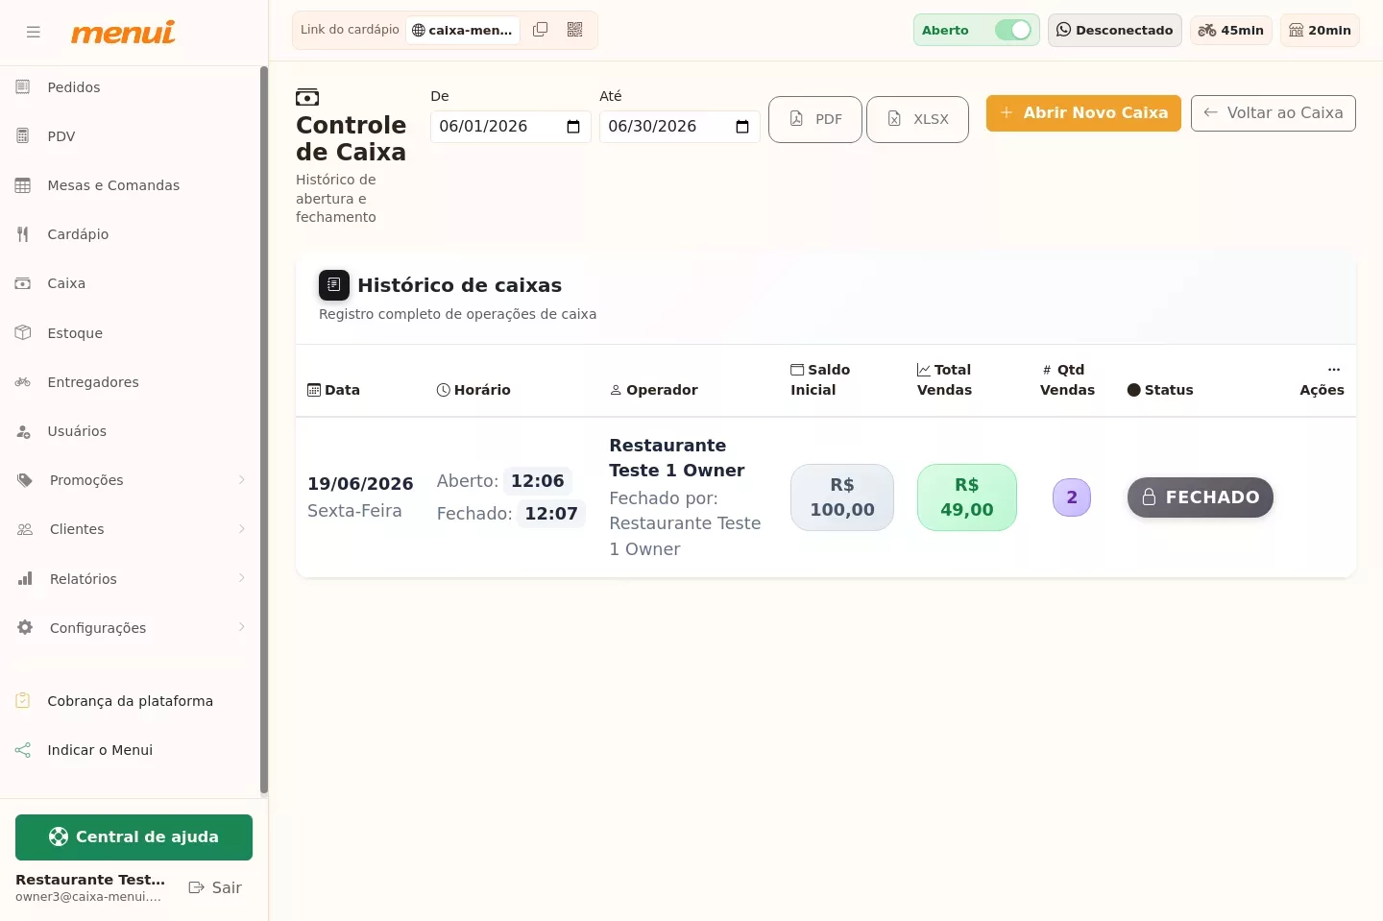
Task: Click Sair to log out
Action: point(215,888)
